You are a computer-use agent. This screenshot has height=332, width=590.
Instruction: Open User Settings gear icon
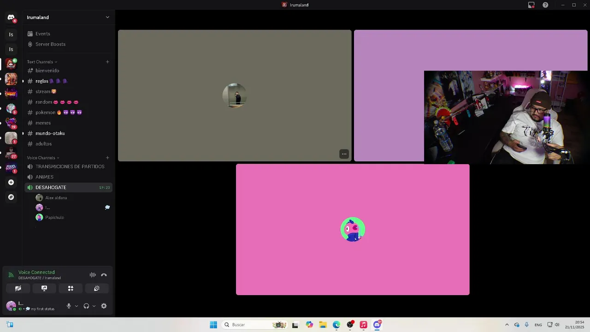coord(104,306)
